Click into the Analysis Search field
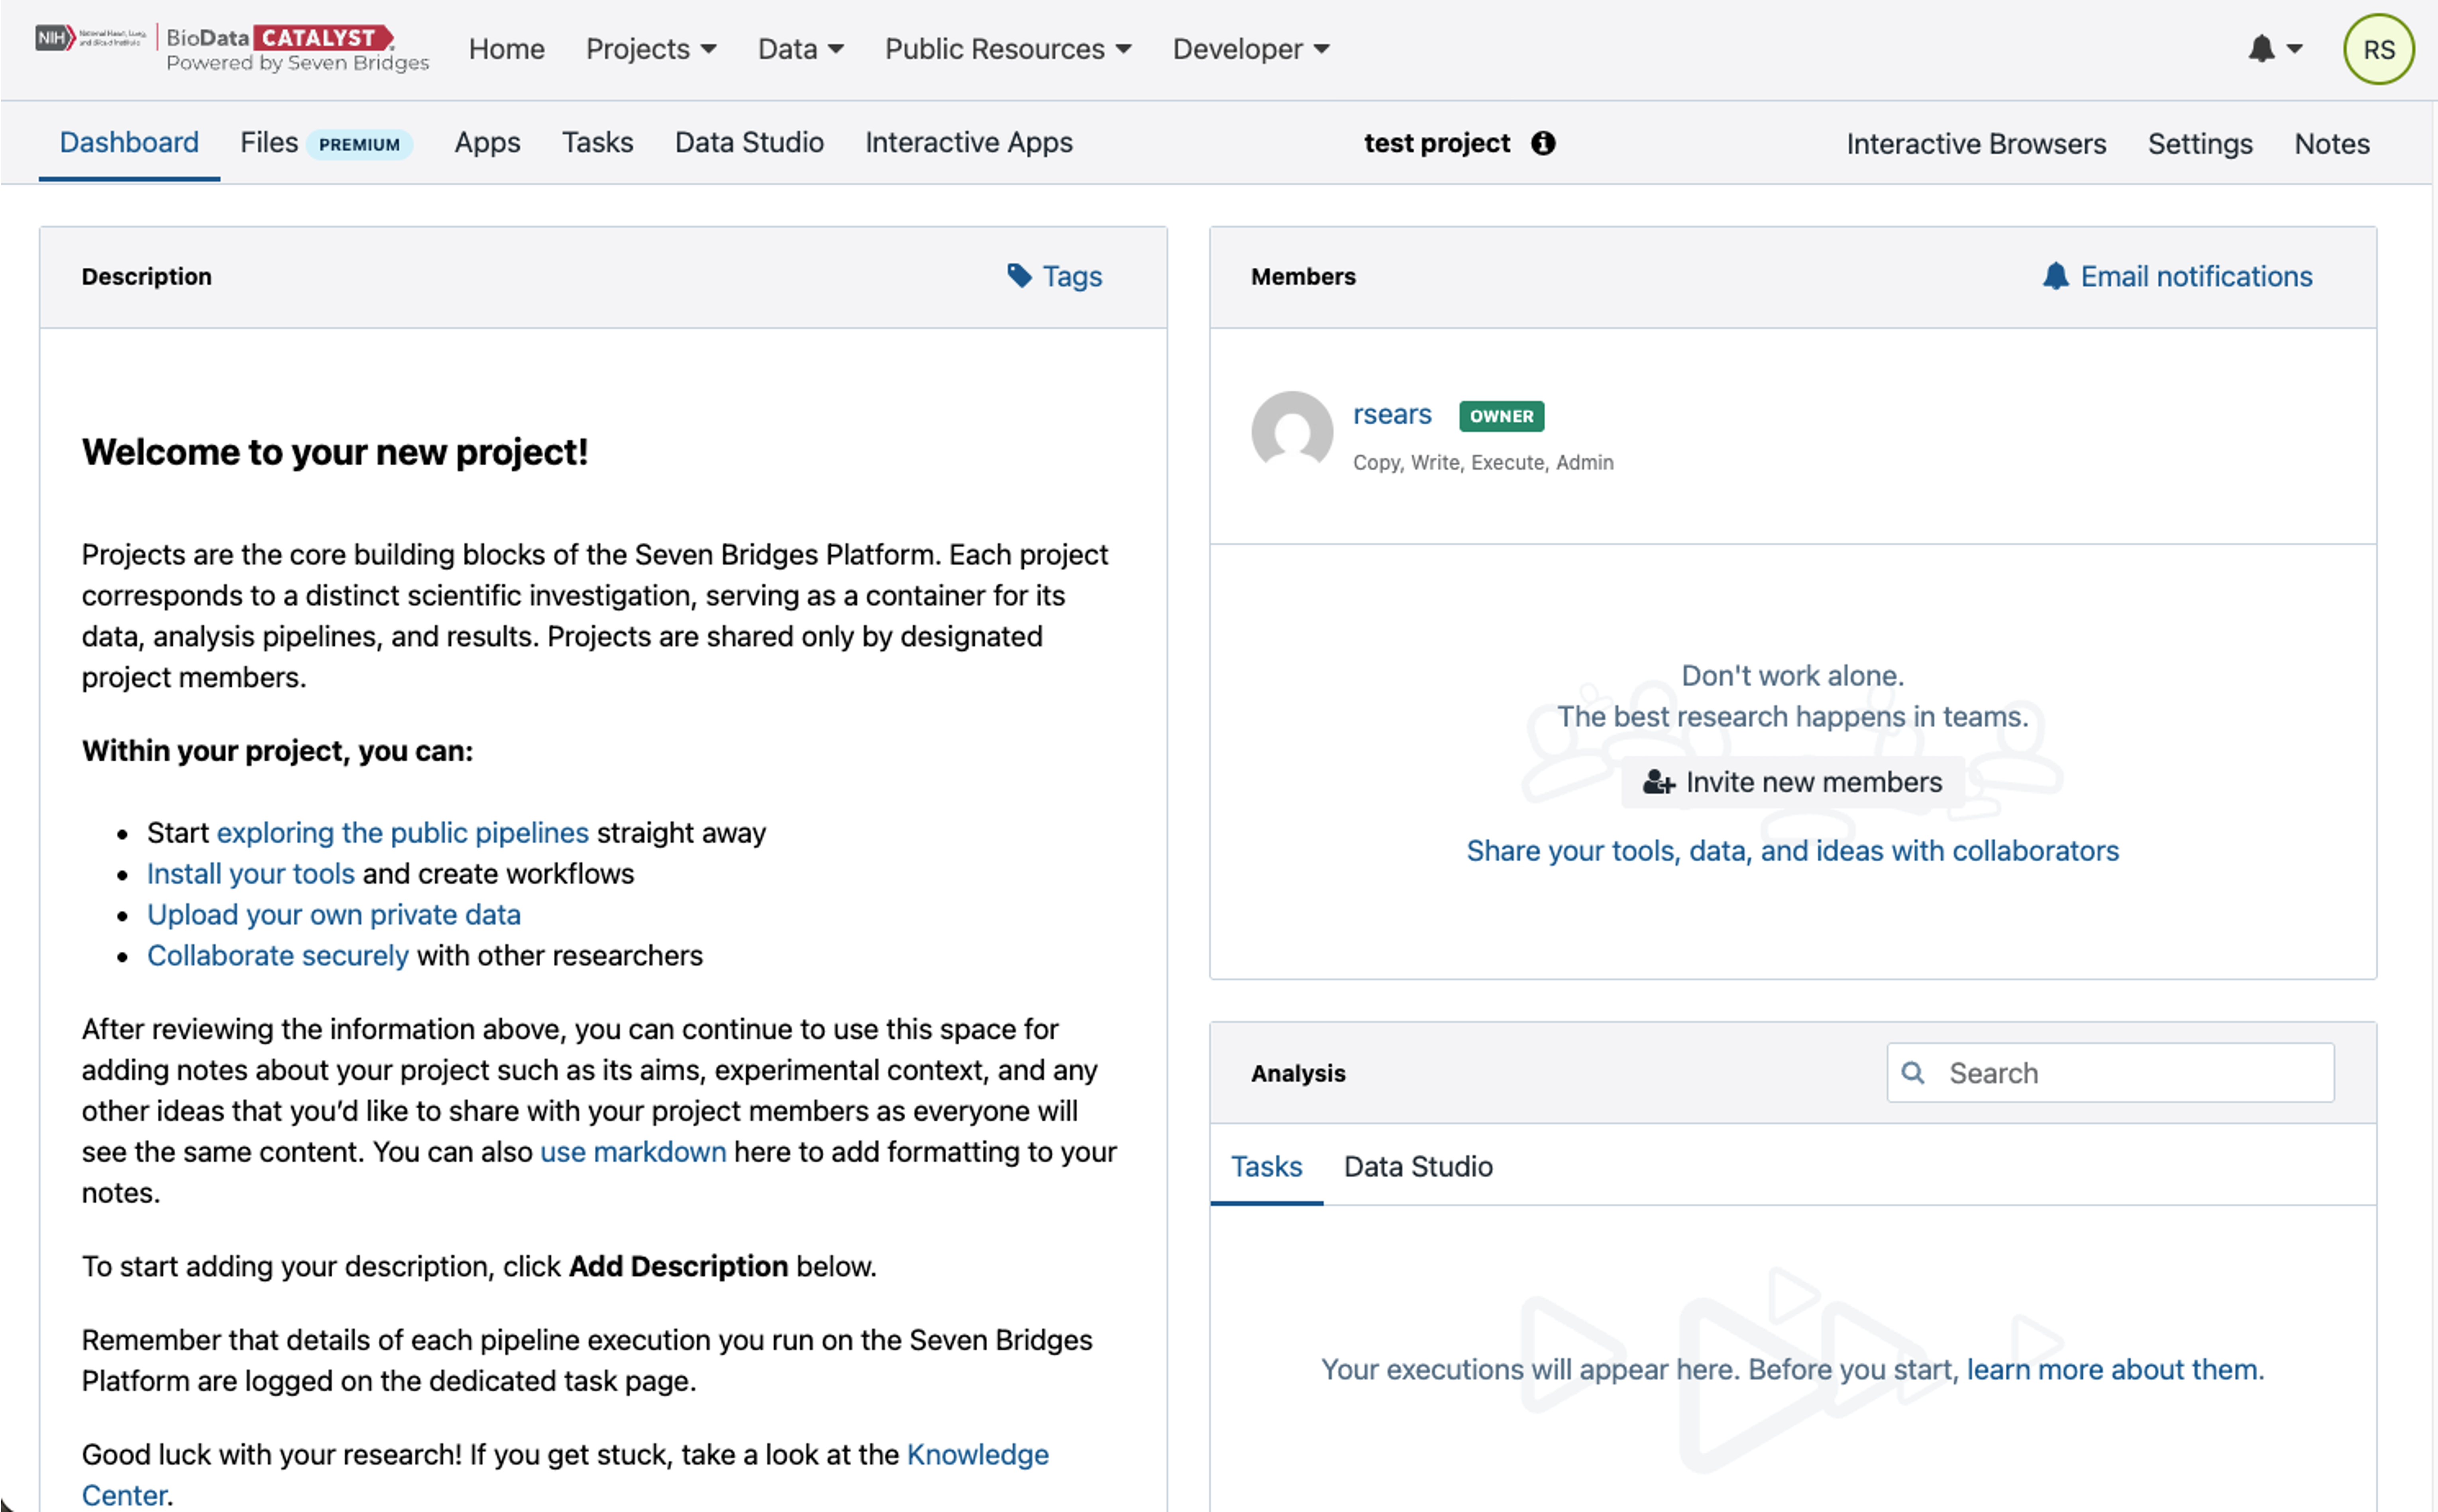 click(x=2130, y=1073)
